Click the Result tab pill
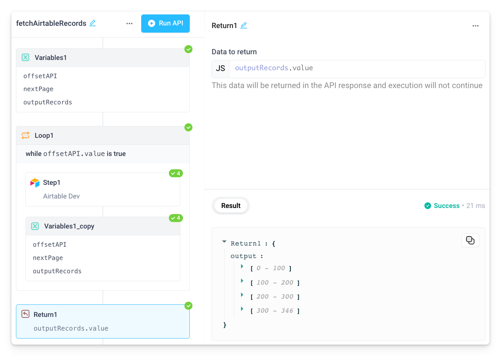Screen dimensions: 501x356 [230, 205]
